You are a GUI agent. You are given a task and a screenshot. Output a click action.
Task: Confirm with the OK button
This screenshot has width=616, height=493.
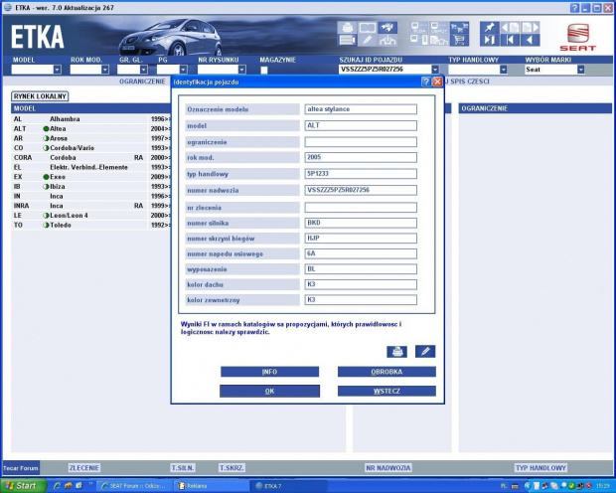[269, 391]
